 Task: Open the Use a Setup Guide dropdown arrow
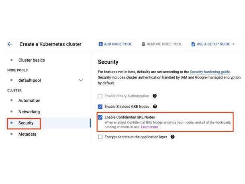(234, 44)
